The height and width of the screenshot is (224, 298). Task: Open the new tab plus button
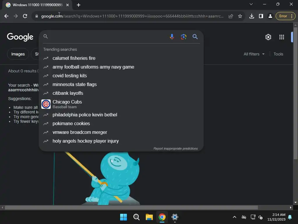[x=79, y=5]
